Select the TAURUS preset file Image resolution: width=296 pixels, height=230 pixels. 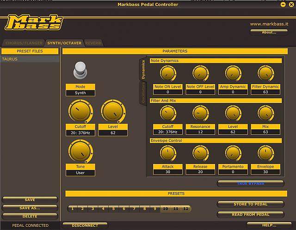(30, 59)
